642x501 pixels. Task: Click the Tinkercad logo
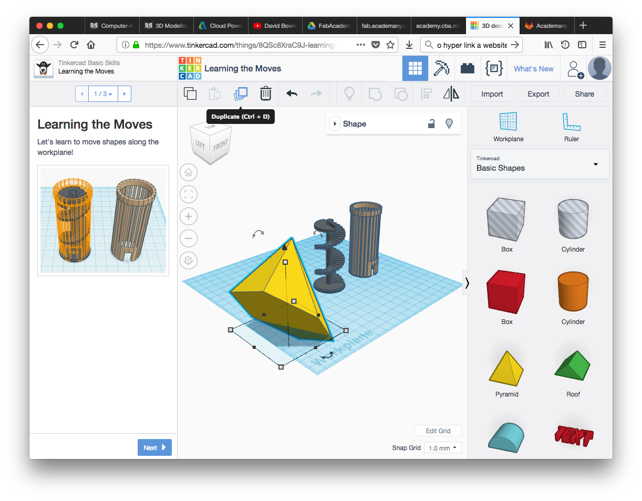[190, 69]
